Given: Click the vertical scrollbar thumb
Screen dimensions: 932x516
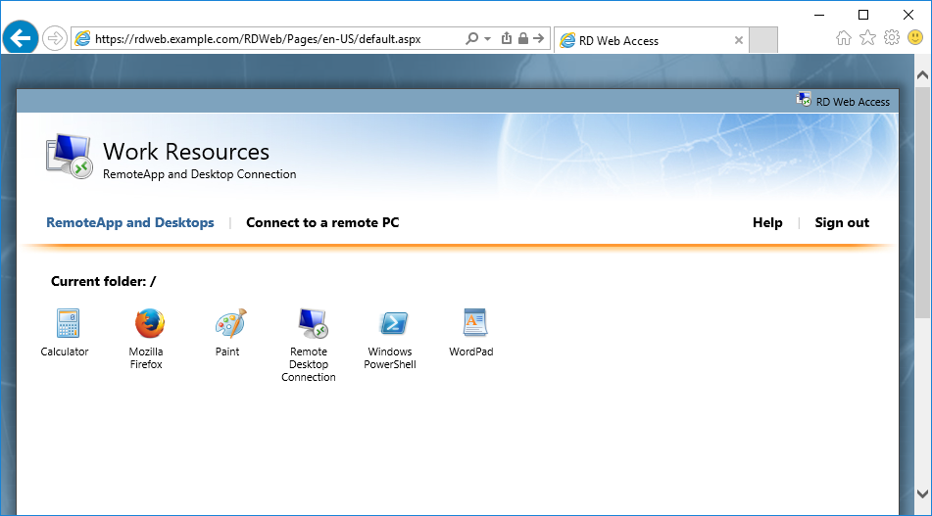Looking at the screenshot, I should 922,203.
